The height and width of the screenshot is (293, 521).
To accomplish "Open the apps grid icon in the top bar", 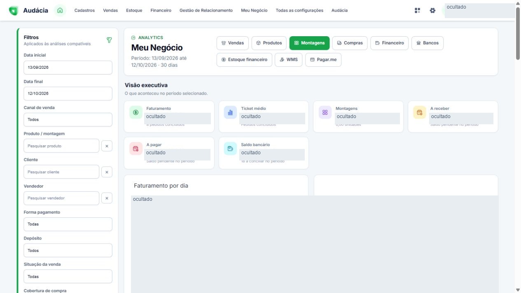I will (x=418, y=10).
